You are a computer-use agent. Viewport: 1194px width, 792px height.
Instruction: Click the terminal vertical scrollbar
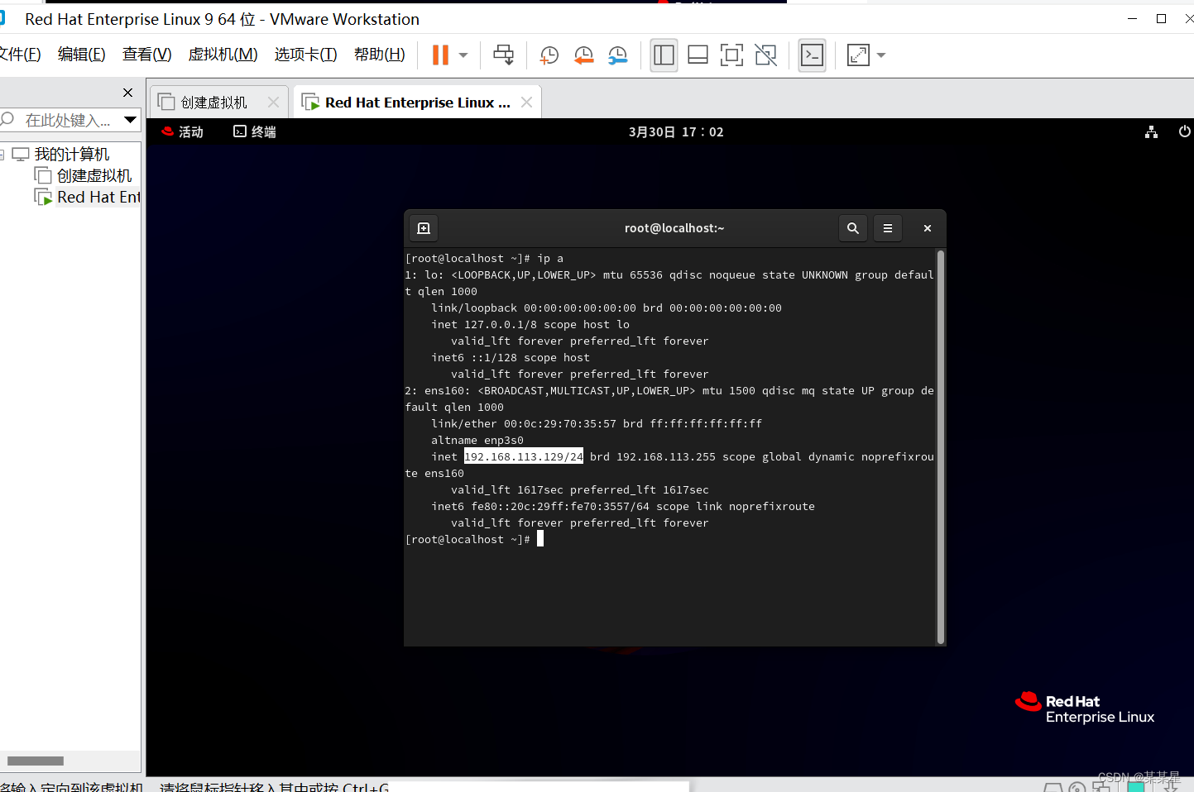[x=940, y=446]
